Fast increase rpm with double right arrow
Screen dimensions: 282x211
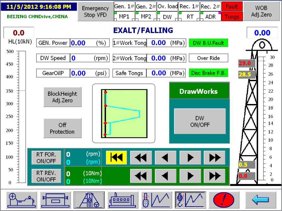click(x=214, y=158)
